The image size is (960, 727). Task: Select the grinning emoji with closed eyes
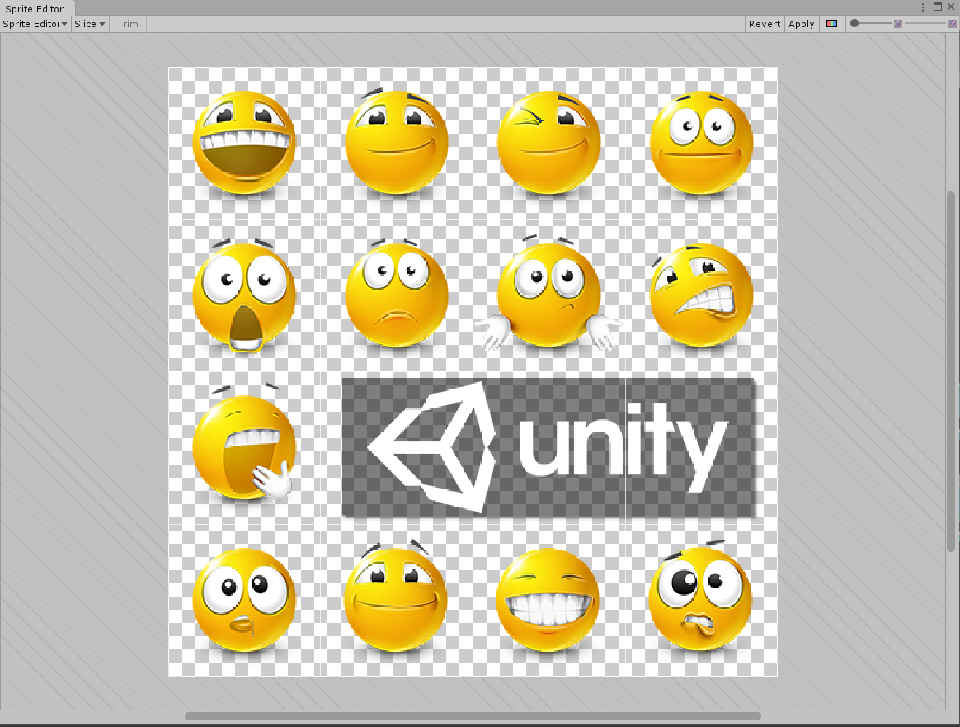coord(548,599)
